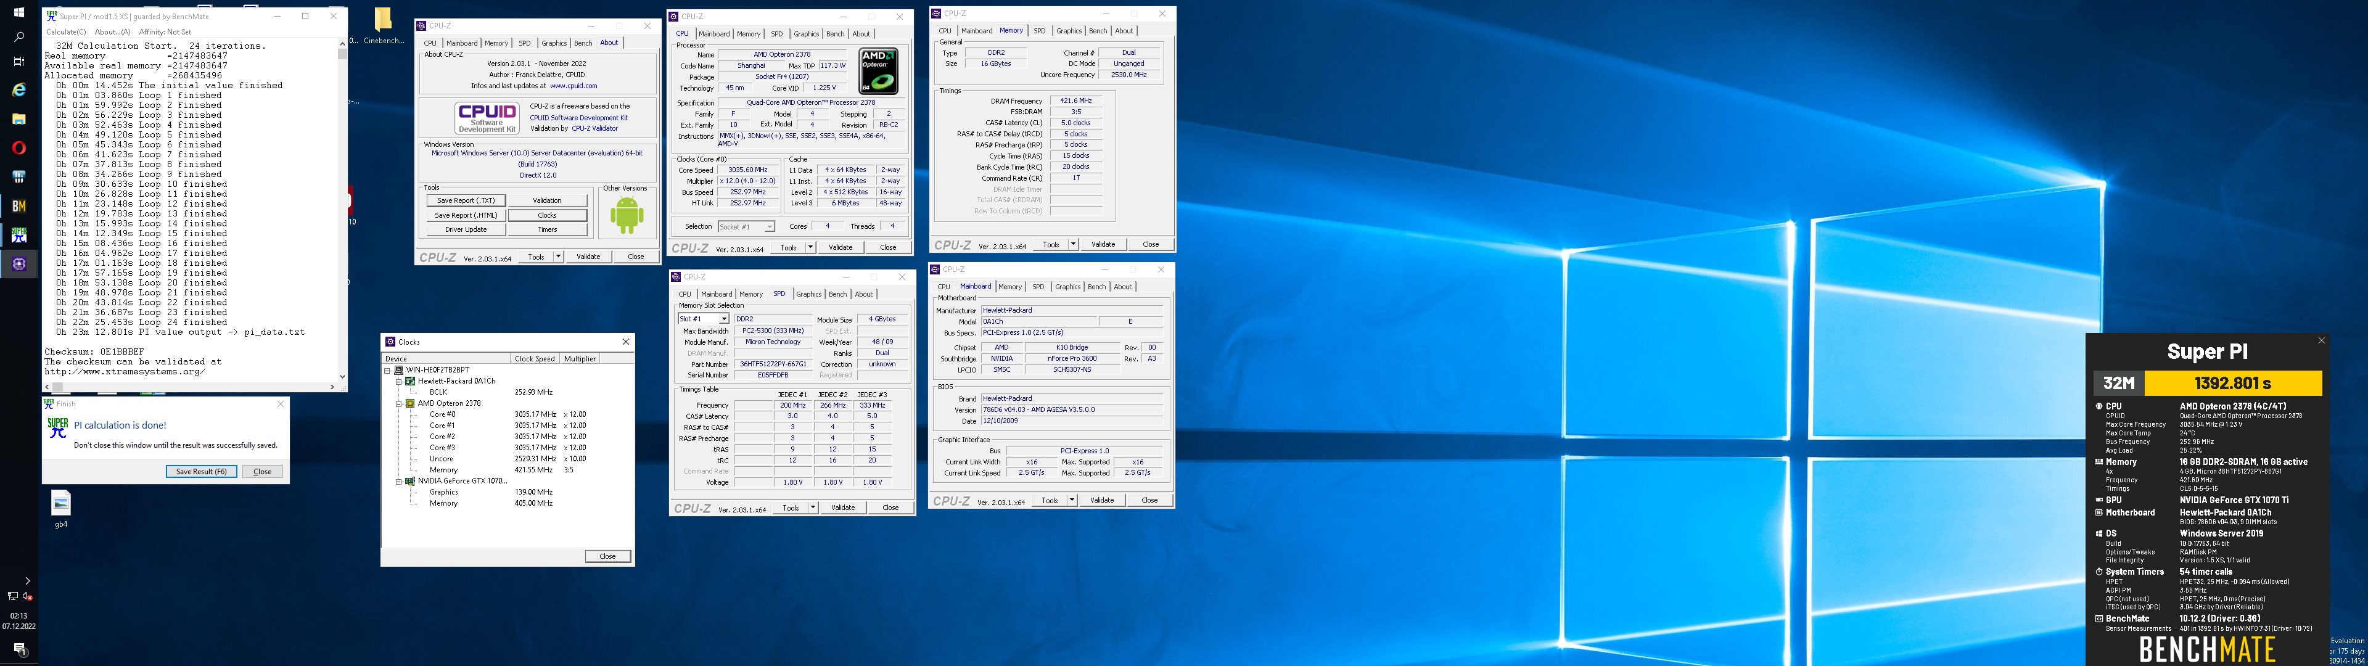Switch to Super PI via its taskbar icon
The height and width of the screenshot is (666, 2368).
point(18,236)
